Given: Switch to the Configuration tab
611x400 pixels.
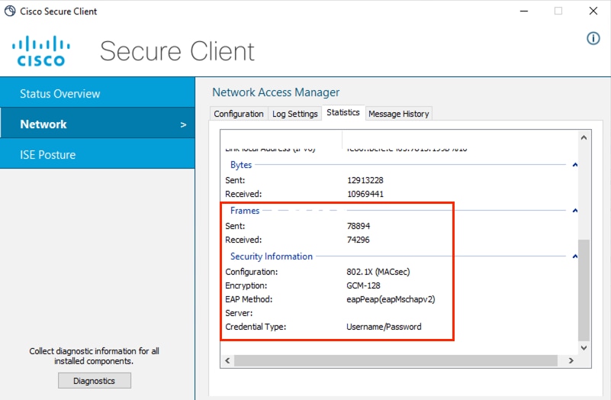Looking at the screenshot, I should pyautogui.click(x=239, y=114).
